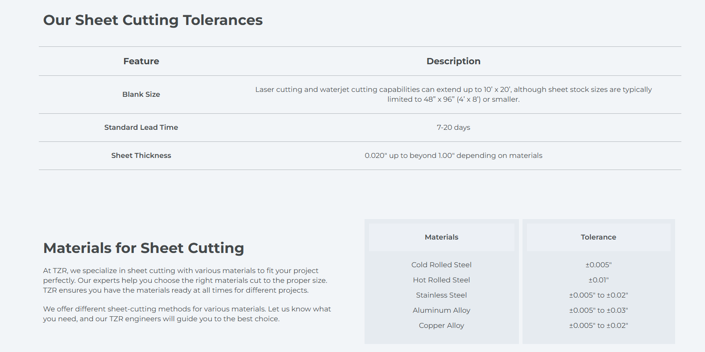Click the Aluminum Alloy entry
The image size is (705, 352).
point(441,310)
